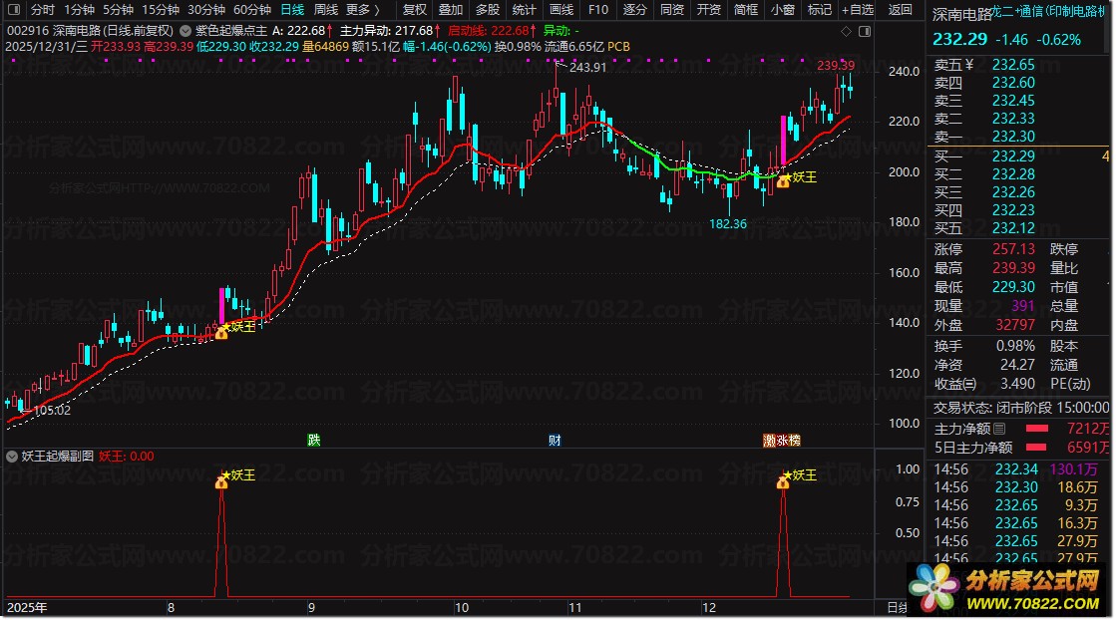This screenshot has height=620, width=1116.
Task: Click the PCB sector label
Action: 618,47
